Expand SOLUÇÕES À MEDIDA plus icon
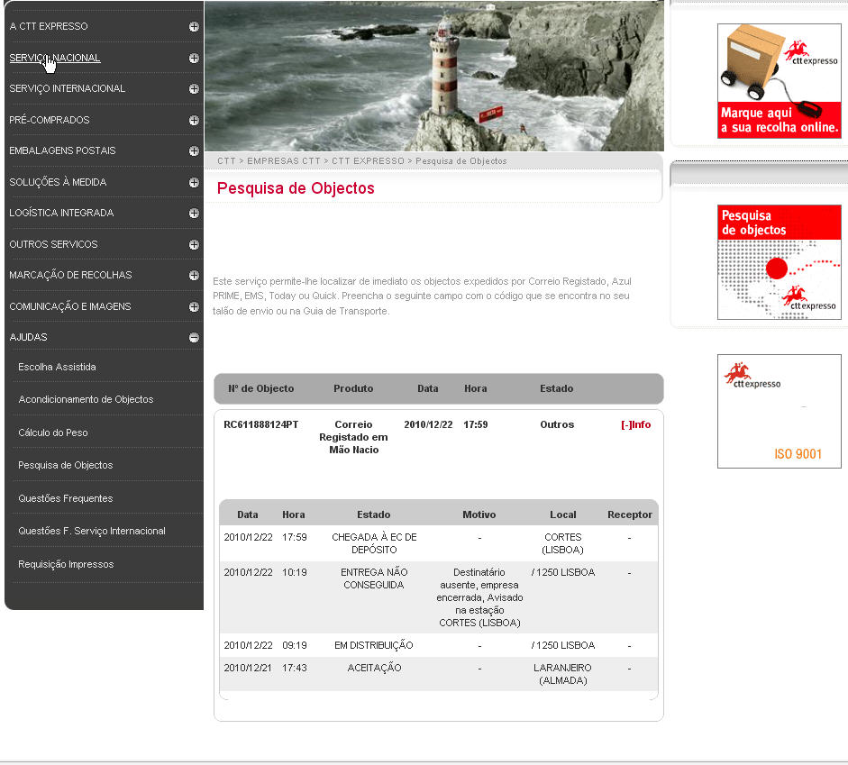Image resolution: width=848 pixels, height=765 pixels. click(x=194, y=182)
